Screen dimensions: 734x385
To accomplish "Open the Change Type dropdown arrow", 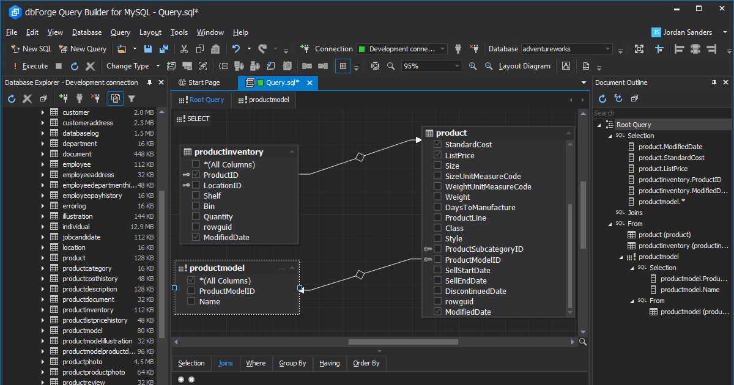I will (158, 66).
